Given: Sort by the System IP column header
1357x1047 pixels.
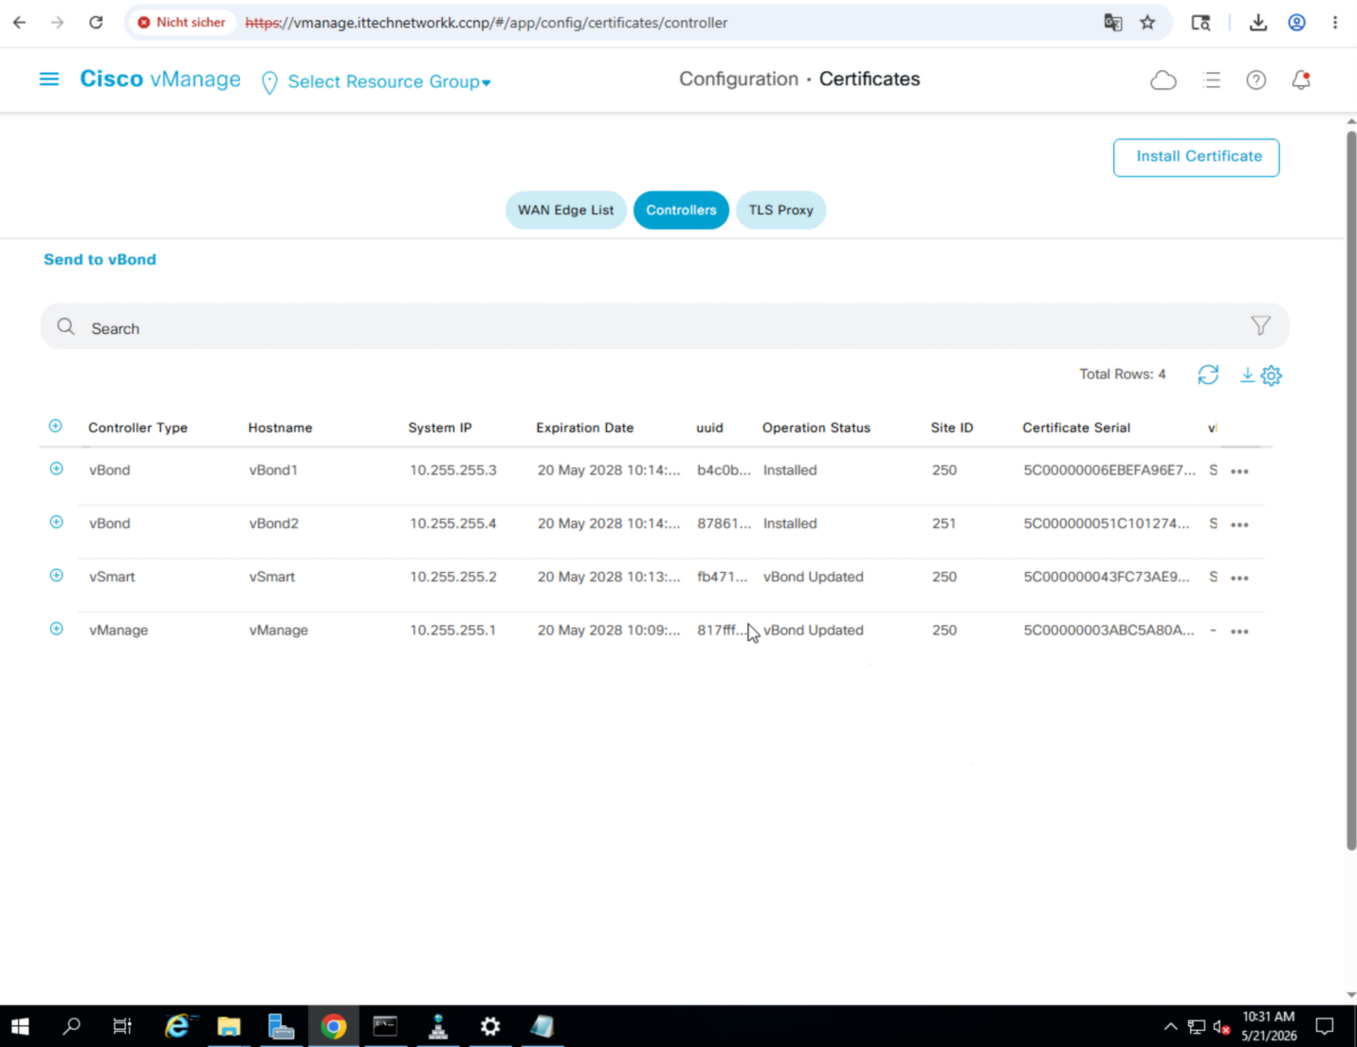Looking at the screenshot, I should (x=440, y=428).
